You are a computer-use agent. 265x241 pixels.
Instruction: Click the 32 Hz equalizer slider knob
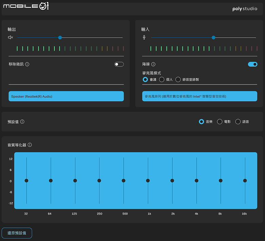[26, 180]
